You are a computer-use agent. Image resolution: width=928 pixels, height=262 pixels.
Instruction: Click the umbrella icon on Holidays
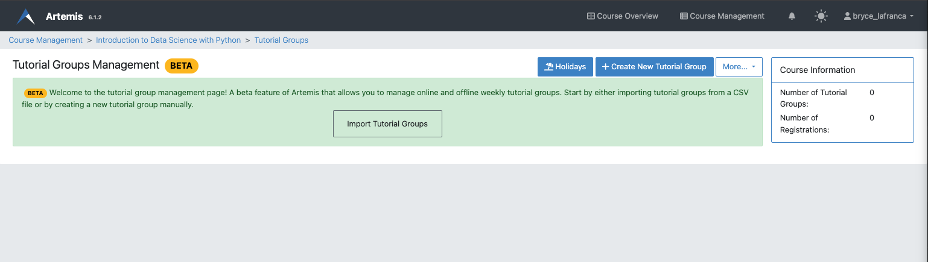tap(548, 67)
